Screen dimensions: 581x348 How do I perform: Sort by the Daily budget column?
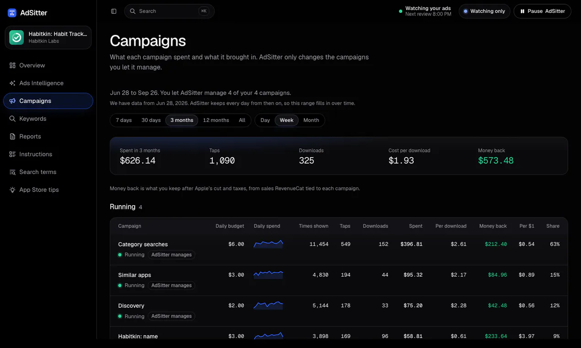(230, 226)
